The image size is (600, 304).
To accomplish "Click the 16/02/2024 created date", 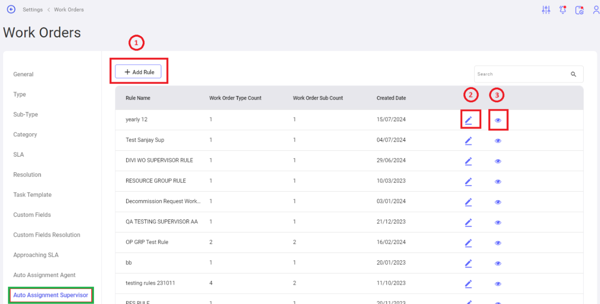I will [x=391, y=242].
